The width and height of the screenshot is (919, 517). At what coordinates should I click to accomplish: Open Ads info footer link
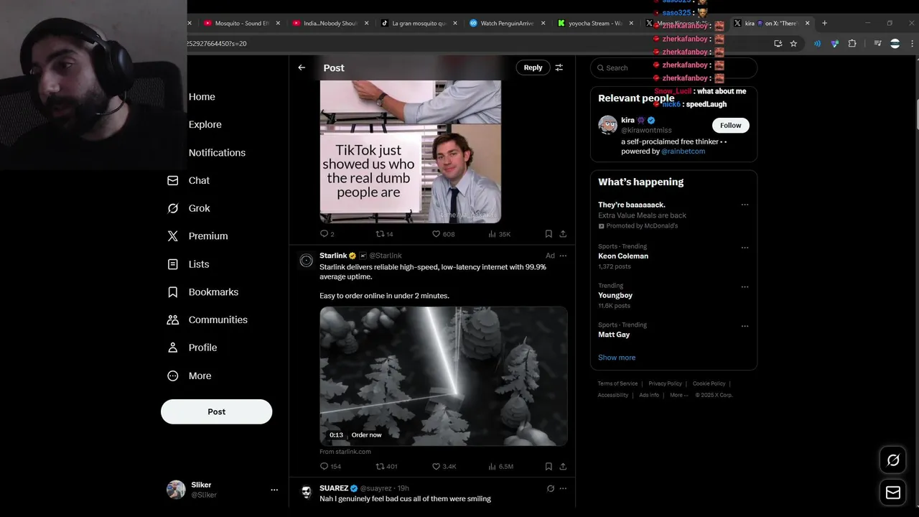(x=649, y=395)
